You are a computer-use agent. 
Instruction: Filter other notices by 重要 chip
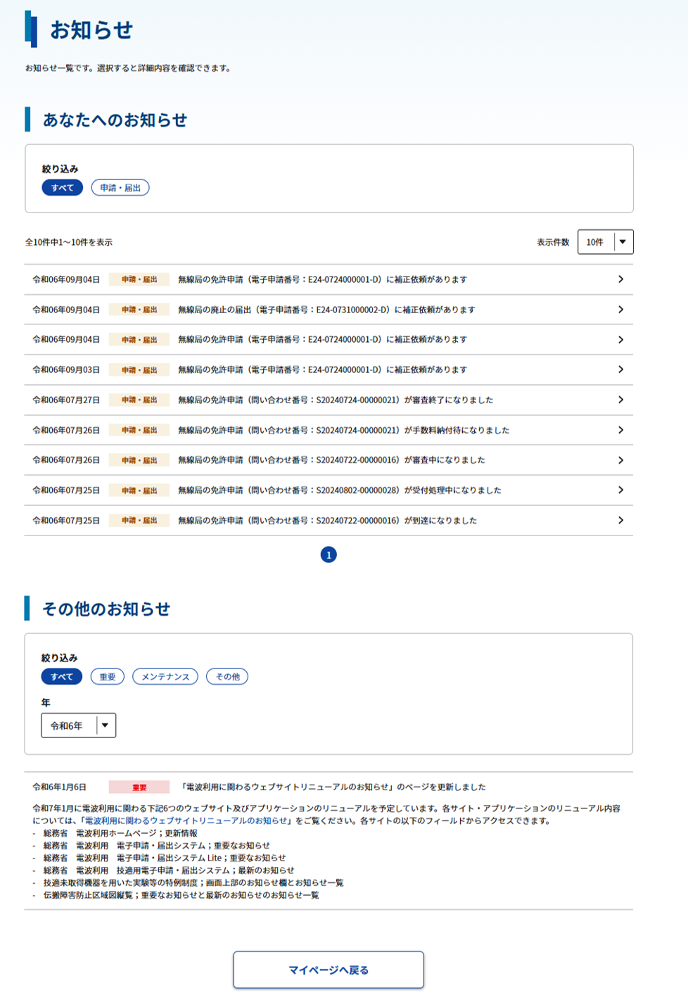tap(108, 677)
